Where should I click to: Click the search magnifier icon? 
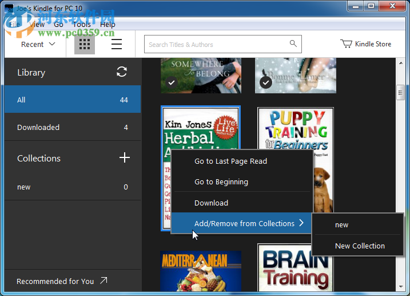tap(293, 44)
